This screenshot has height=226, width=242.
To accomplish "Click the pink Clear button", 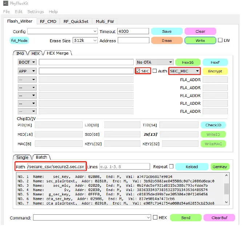I will pyautogui.click(x=200, y=31).
